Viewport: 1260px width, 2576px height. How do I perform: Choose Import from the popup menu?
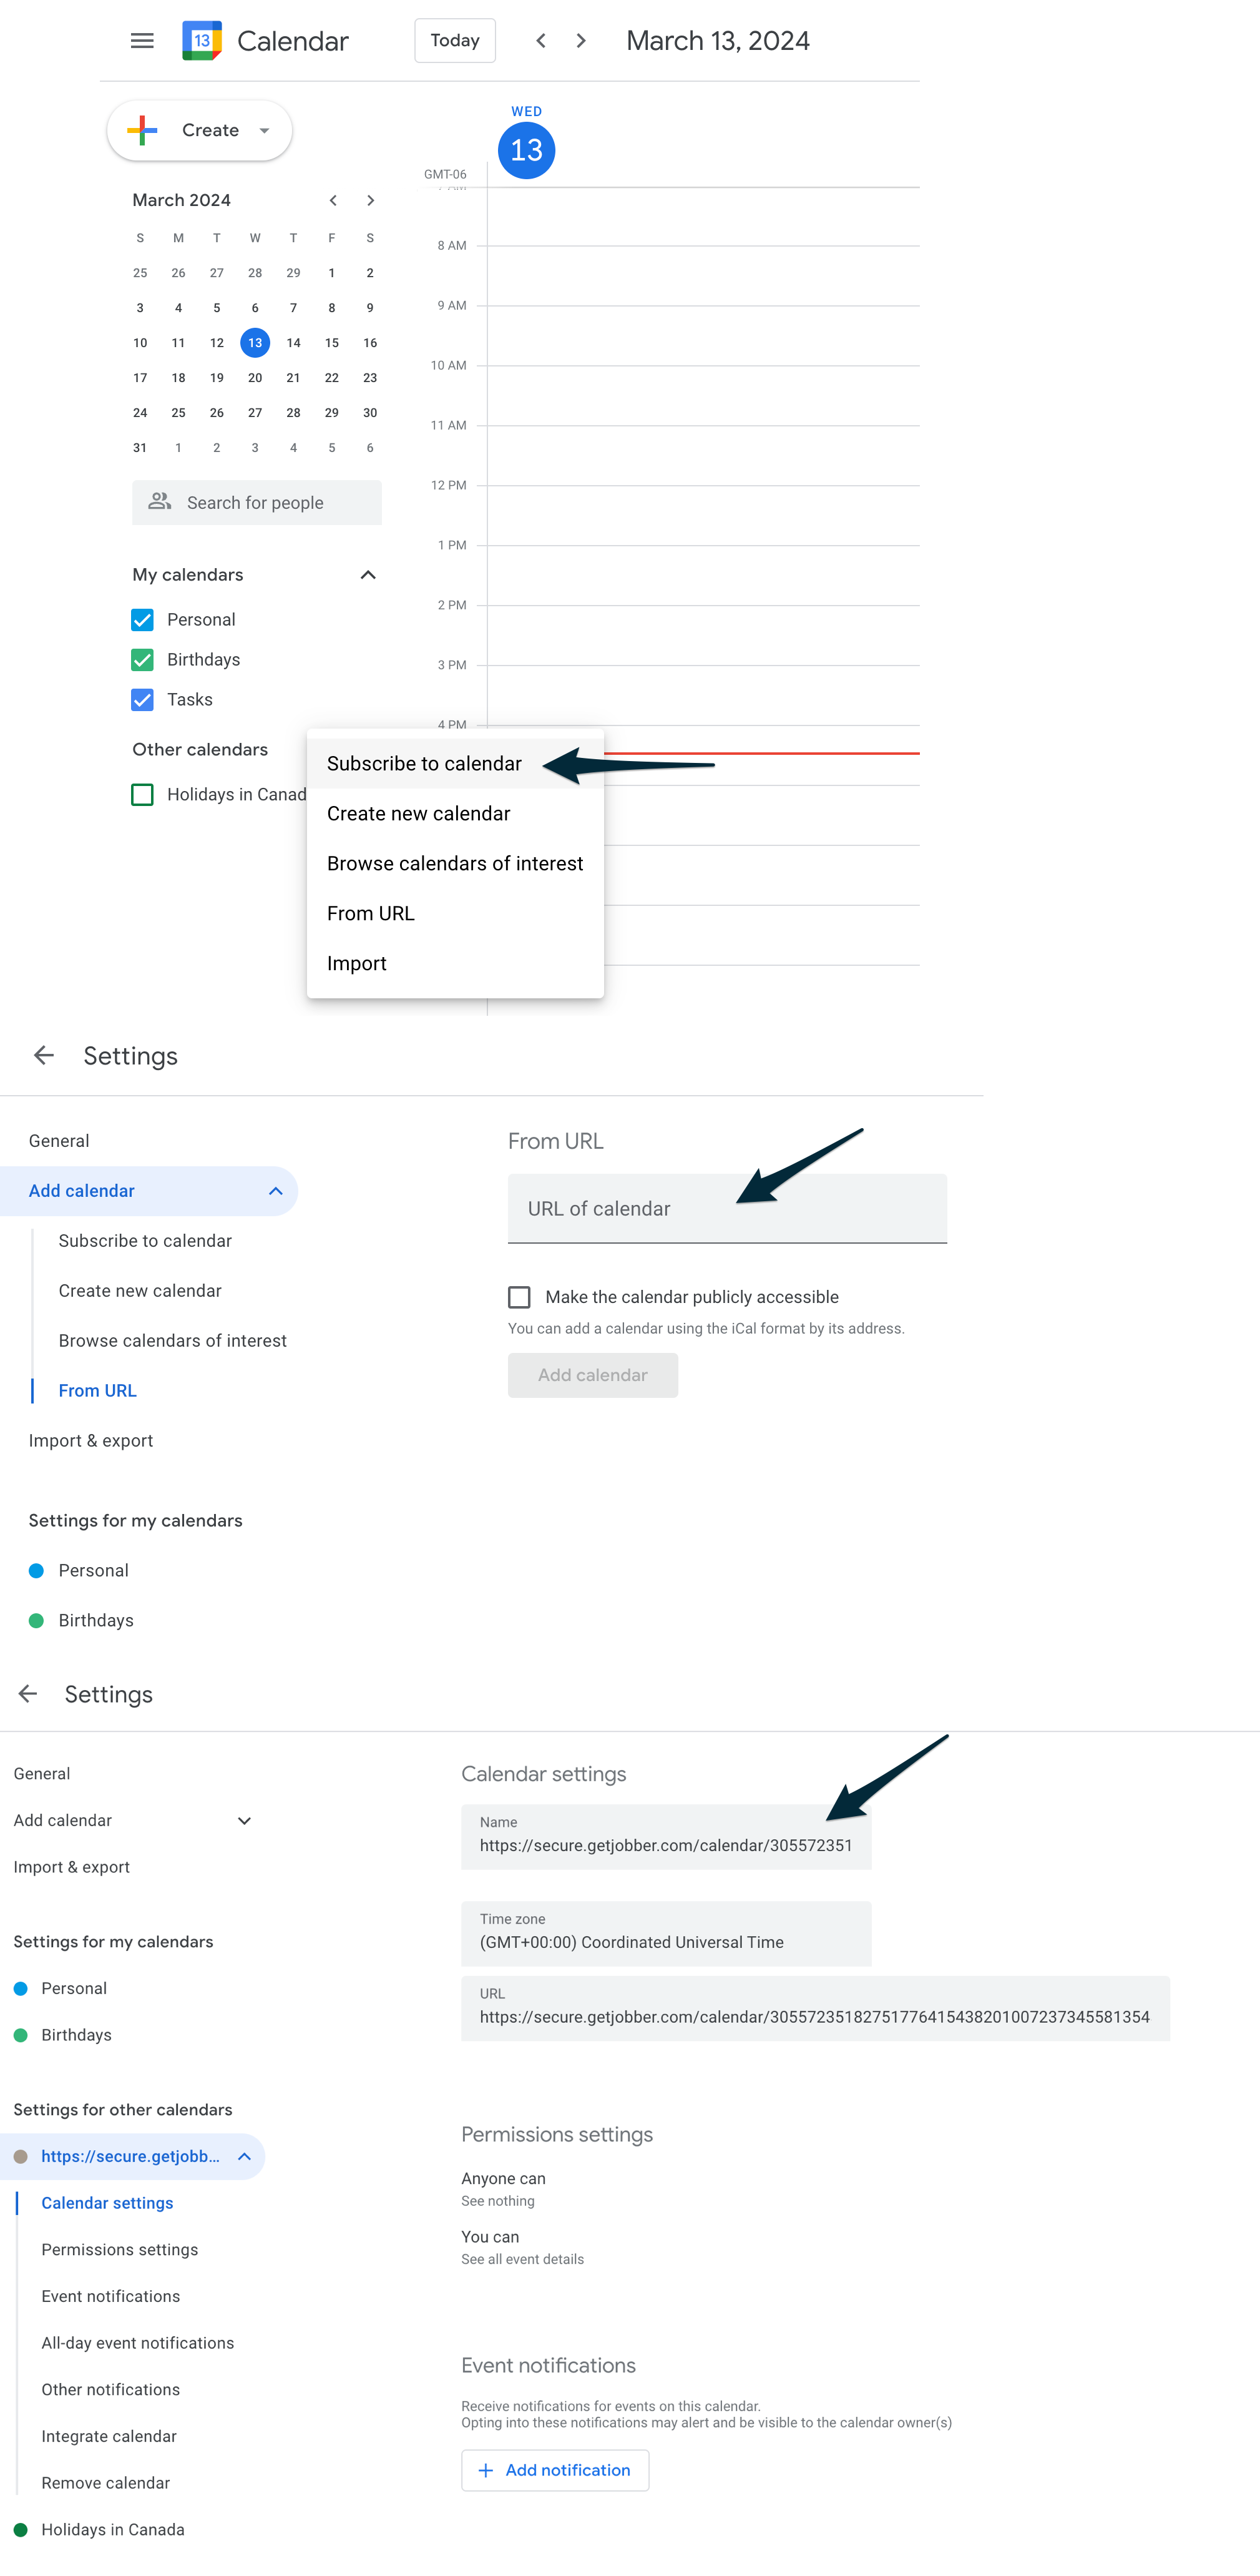pos(357,963)
